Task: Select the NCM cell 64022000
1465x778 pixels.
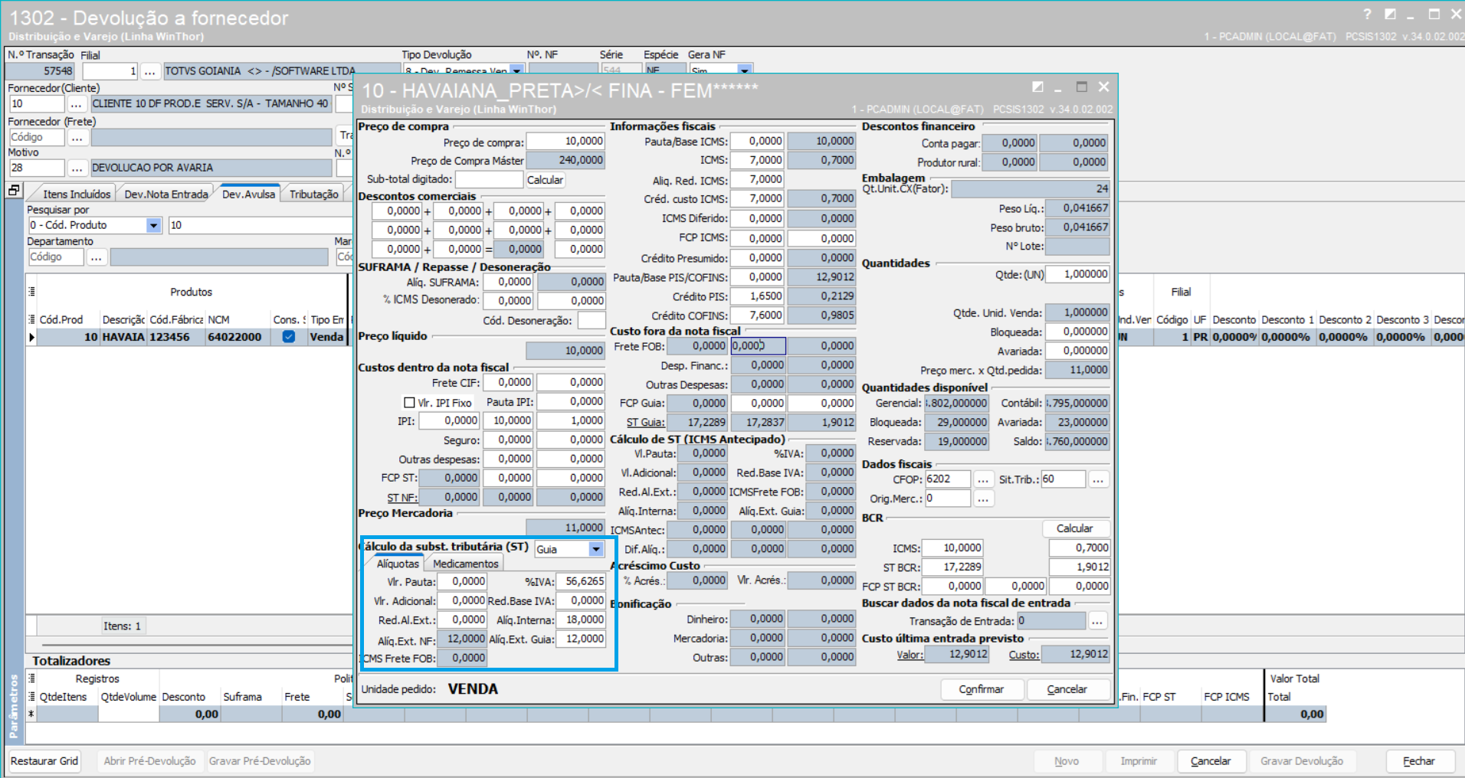Action: click(238, 337)
